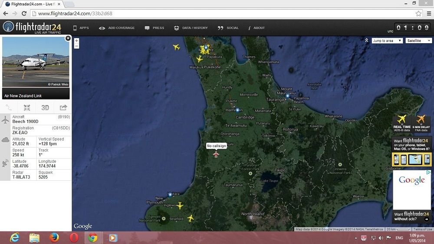Close the aircraft info panel
Image resolution: width=434 pixels, height=244 pixels.
click(68, 39)
